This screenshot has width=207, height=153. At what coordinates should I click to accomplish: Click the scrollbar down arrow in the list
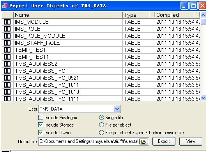tap(203, 98)
